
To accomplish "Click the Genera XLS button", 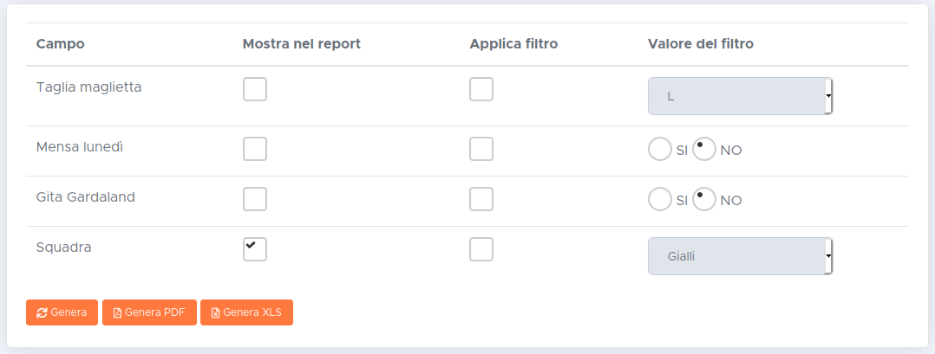I will pyautogui.click(x=246, y=312).
